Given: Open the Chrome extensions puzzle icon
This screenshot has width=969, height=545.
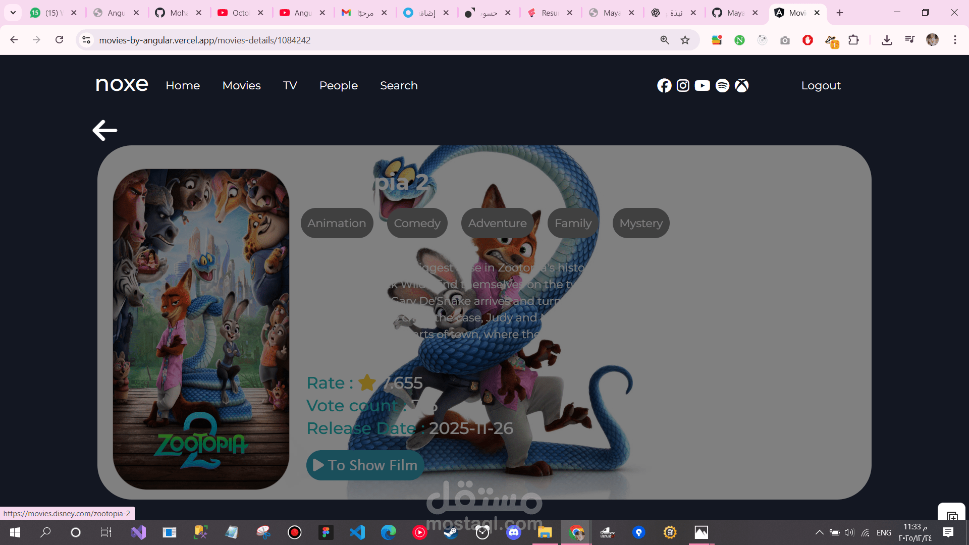Looking at the screenshot, I should coord(853,40).
